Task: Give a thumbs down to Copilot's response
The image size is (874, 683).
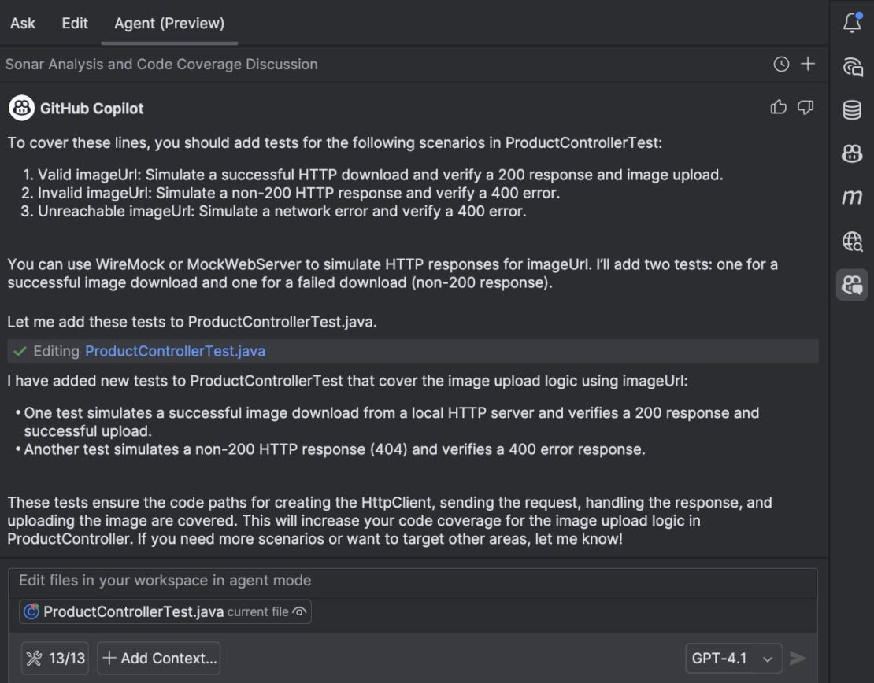Action: tap(804, 108)
